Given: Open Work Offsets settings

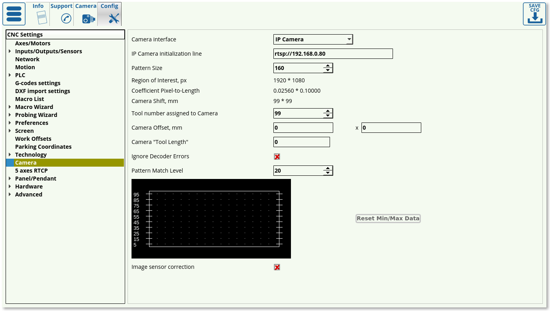Looking at the screenshot, I should tap(33, 139).
